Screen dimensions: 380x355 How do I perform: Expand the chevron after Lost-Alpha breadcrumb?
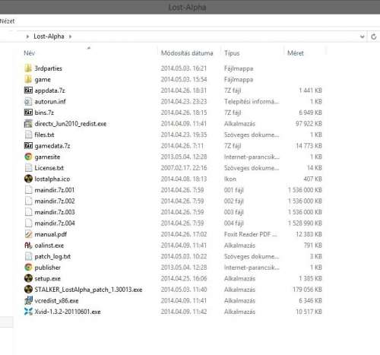click(70, 36)
